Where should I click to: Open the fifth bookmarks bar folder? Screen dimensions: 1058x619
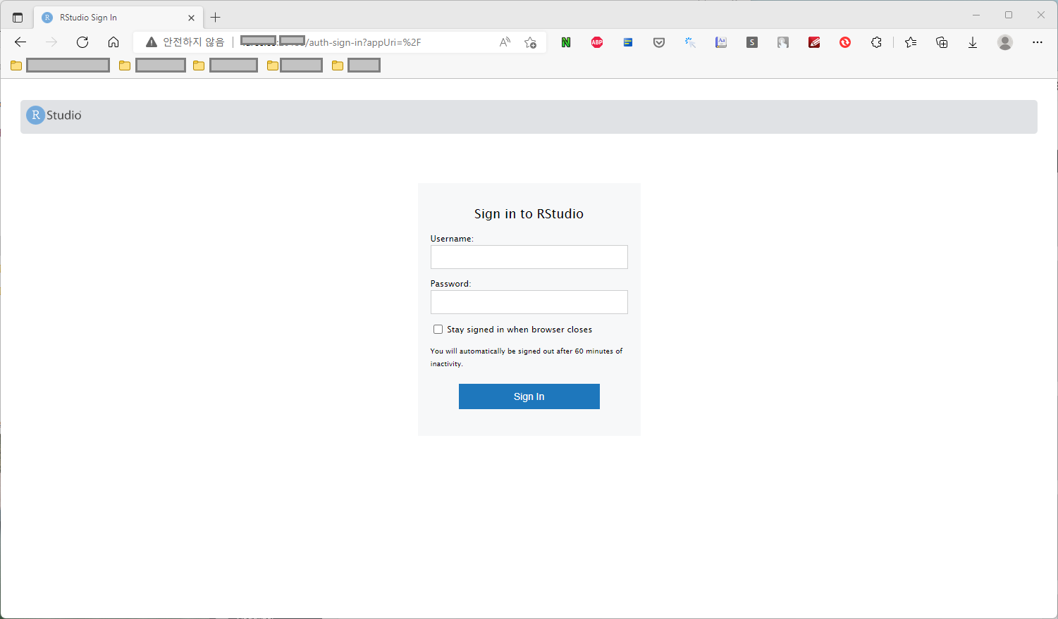click(x=356, y=65)
